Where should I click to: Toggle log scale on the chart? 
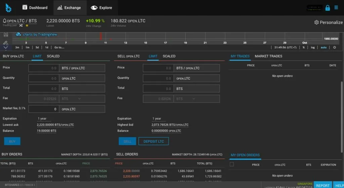[x=313, y=47]
